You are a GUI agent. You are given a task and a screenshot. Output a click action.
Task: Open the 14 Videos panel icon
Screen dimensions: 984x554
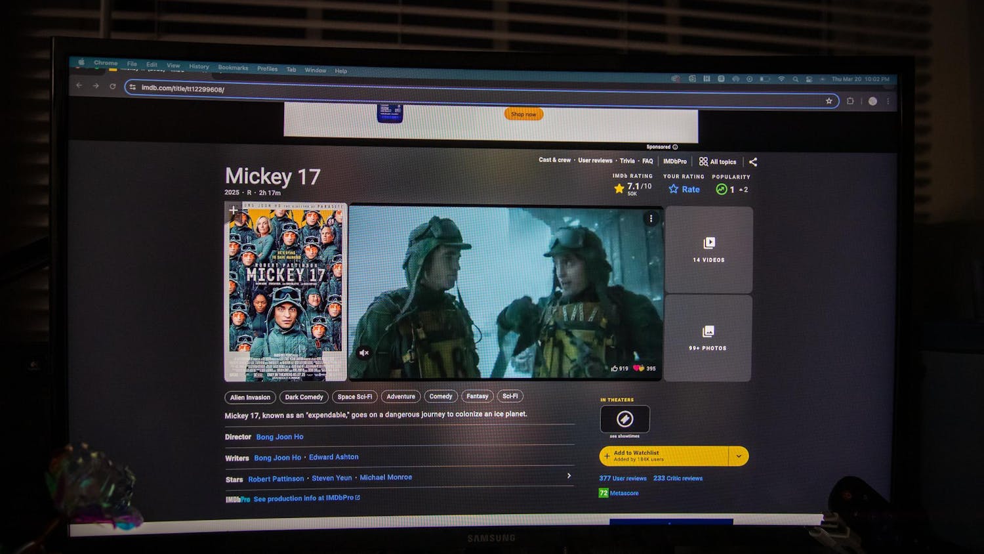pos(708,242)
